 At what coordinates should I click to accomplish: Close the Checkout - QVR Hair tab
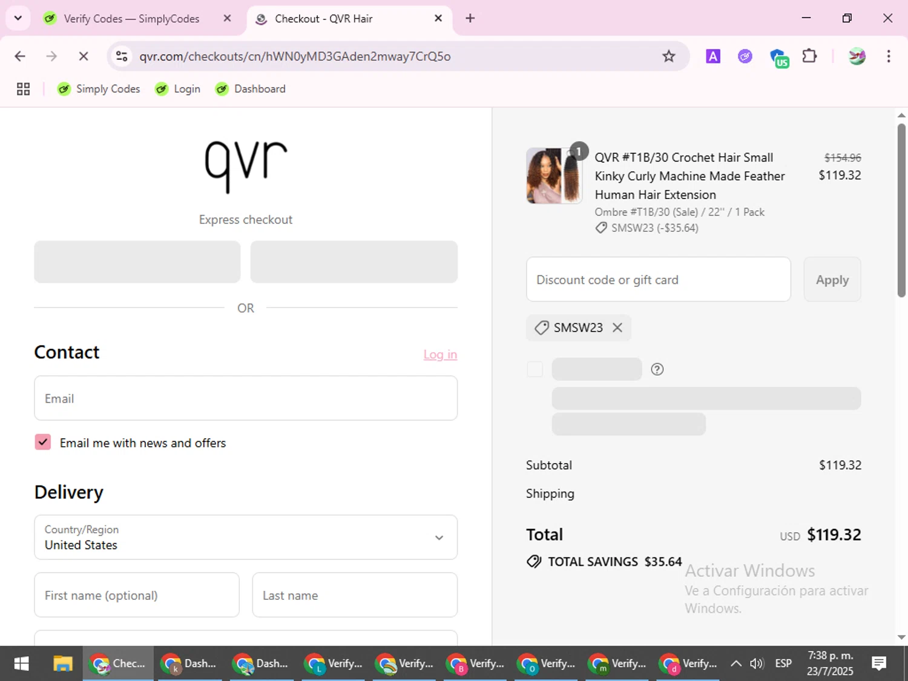pos(438,18)
